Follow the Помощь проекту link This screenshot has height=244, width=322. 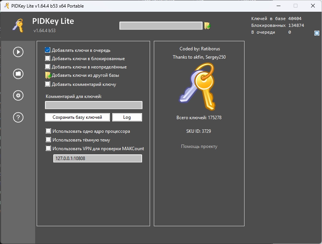pos(199,146)
